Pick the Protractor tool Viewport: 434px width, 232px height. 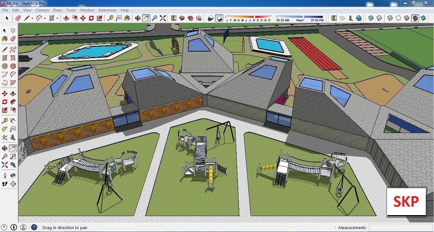point(5,129)
